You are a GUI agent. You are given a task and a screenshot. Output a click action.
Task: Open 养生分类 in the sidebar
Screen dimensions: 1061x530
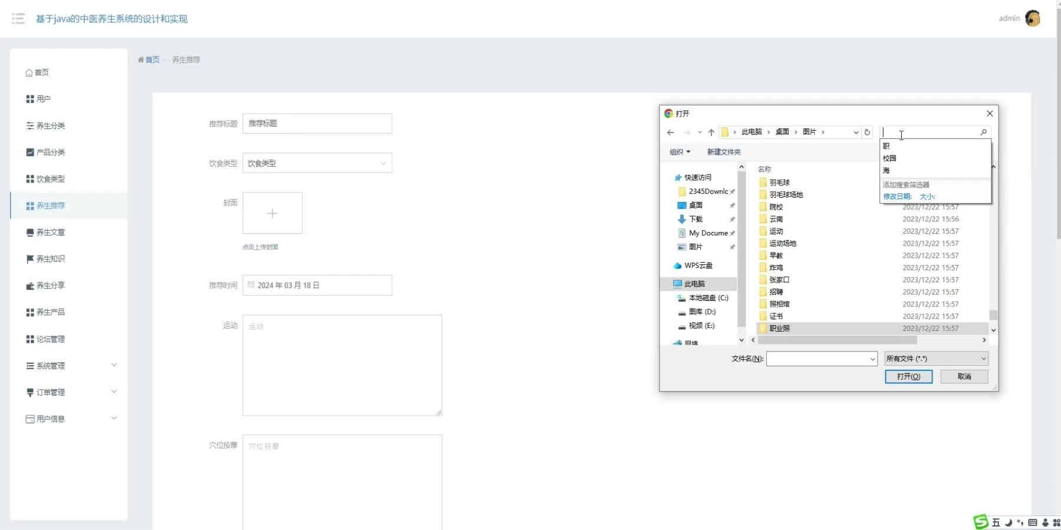[45, 125]
